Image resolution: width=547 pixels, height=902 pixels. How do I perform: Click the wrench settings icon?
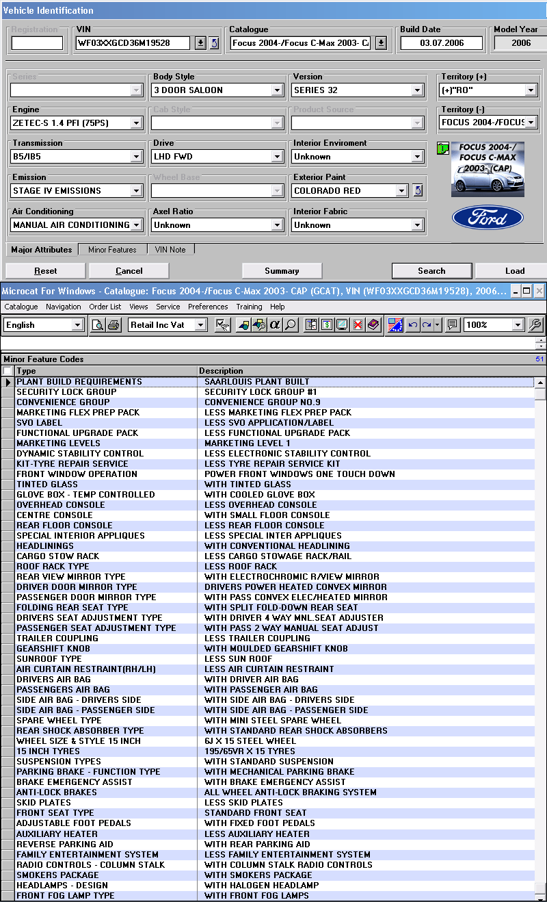(x=535, y=325)
